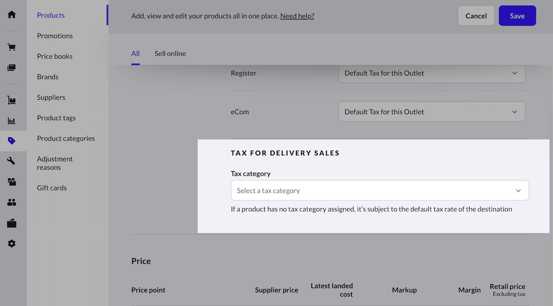This screenshot has height=306, width=553.
Task: Select the price tag Catalog icon
Action: [11, 141]
